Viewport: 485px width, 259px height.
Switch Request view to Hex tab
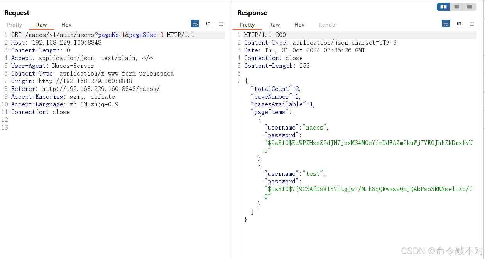[x=66, y=25]
